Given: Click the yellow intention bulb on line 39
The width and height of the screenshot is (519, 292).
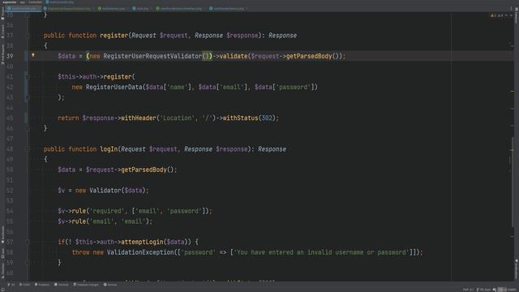Looking at the screenshot, I should [x=33, y=55].
